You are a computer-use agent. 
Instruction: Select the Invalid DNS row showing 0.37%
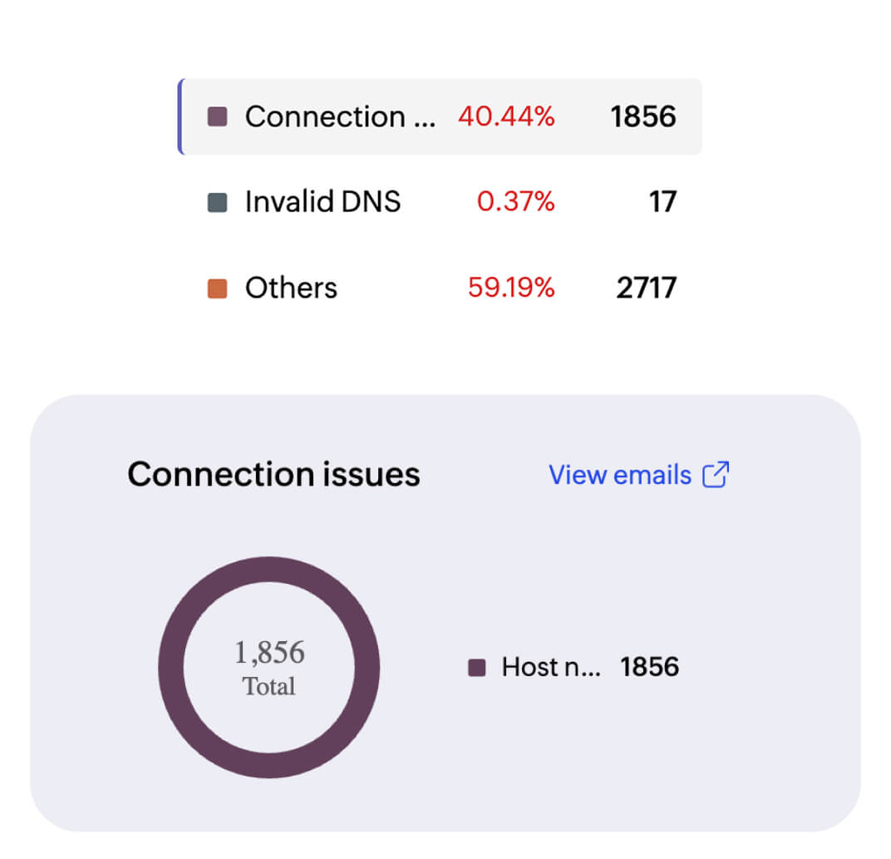click(439, 201)
